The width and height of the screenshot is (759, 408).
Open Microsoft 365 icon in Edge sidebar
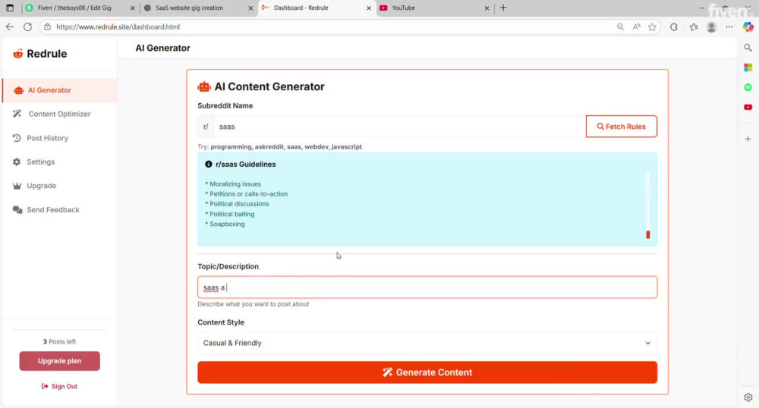click(748, 67)
